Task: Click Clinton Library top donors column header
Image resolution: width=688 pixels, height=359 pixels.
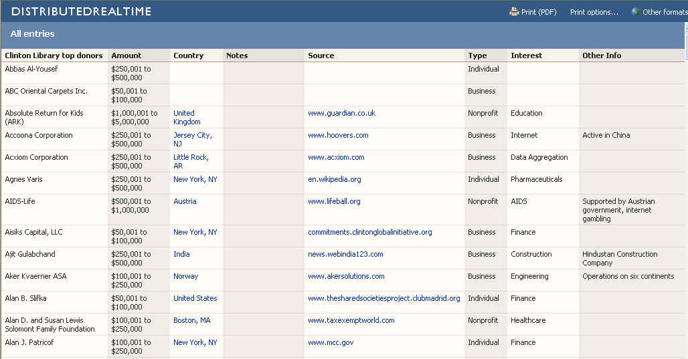Action: coord(54,55)
